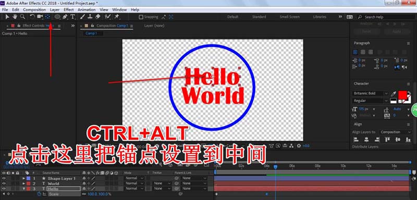
Task: Collapse the Hello layer properties
Action: tap(23, 189)
